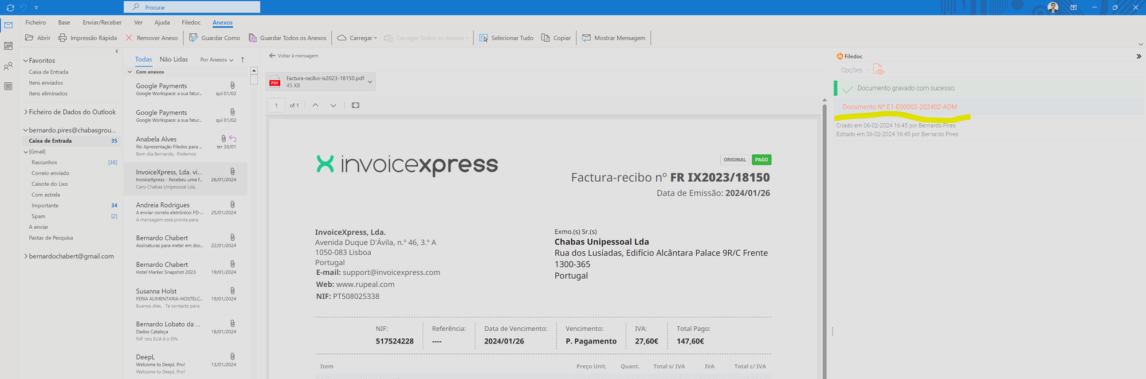The height and width of the screenshot is (379, 1146).
Task: Go to next PDF page arrow
Action: click(333, 106)
